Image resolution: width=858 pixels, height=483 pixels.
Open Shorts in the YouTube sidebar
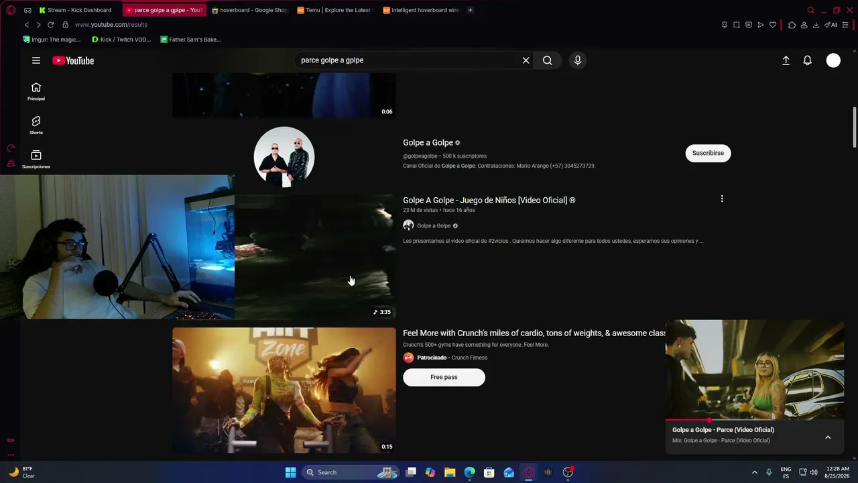pyautogui.click(x=36, y=125)
